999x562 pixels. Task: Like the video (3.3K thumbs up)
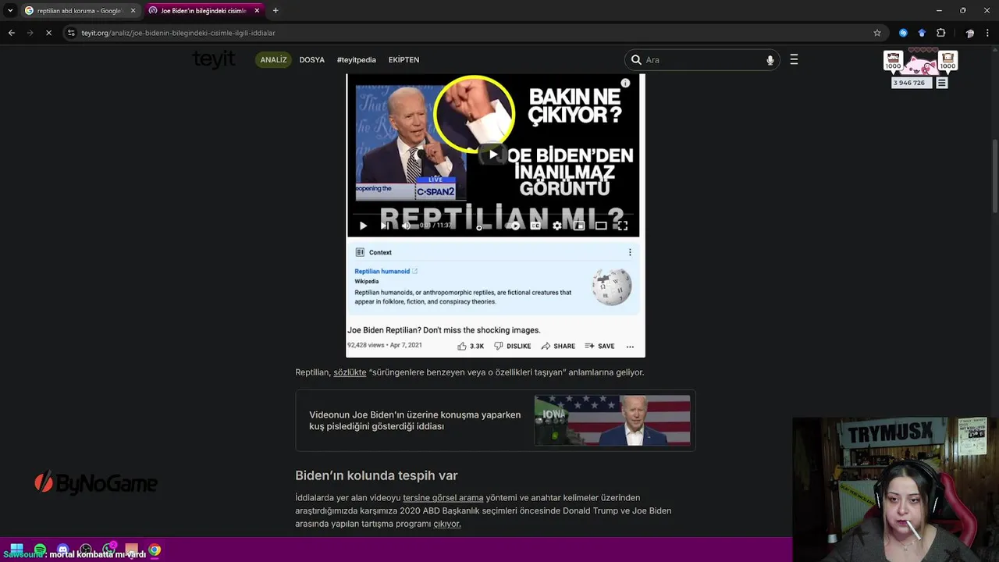point(471,346)
